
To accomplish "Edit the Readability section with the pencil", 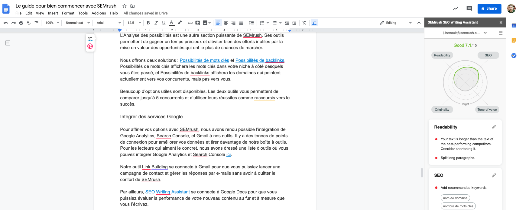I will click(x=494, y=127).
